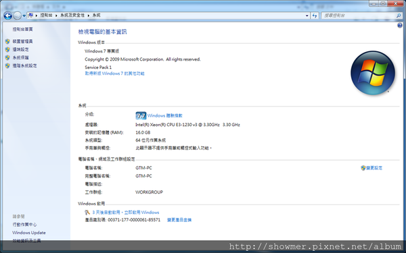Image resolution: width=406 pixels, height=253 pixels.
Task: Select the 16.0 GB RAM value
Action: [x=143, y=132]
